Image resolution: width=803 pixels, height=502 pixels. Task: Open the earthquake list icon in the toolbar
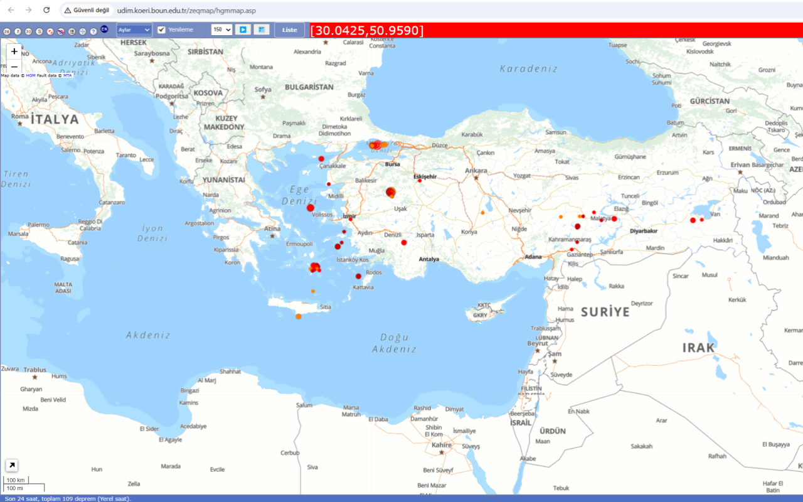72,29
